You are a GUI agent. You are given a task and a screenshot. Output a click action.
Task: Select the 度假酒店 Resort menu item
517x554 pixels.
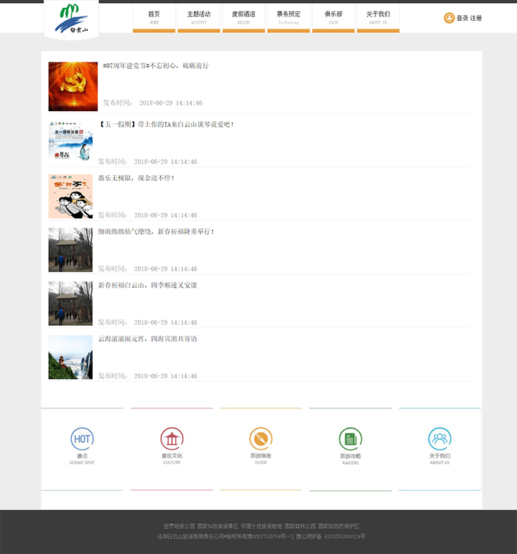coord(243,17)
